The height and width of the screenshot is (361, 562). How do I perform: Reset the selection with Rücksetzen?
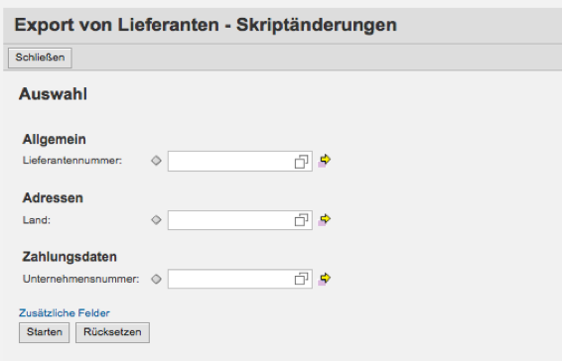112,332
